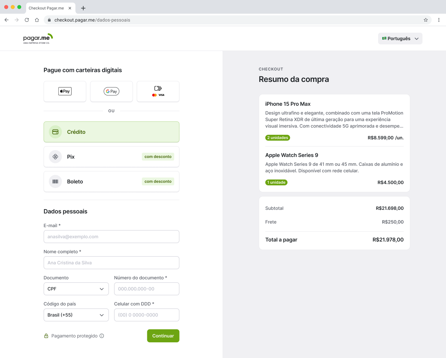Viewport: 446px width, 358px height.
Task: Reload the checkout page
Action: tap(27, 20)
